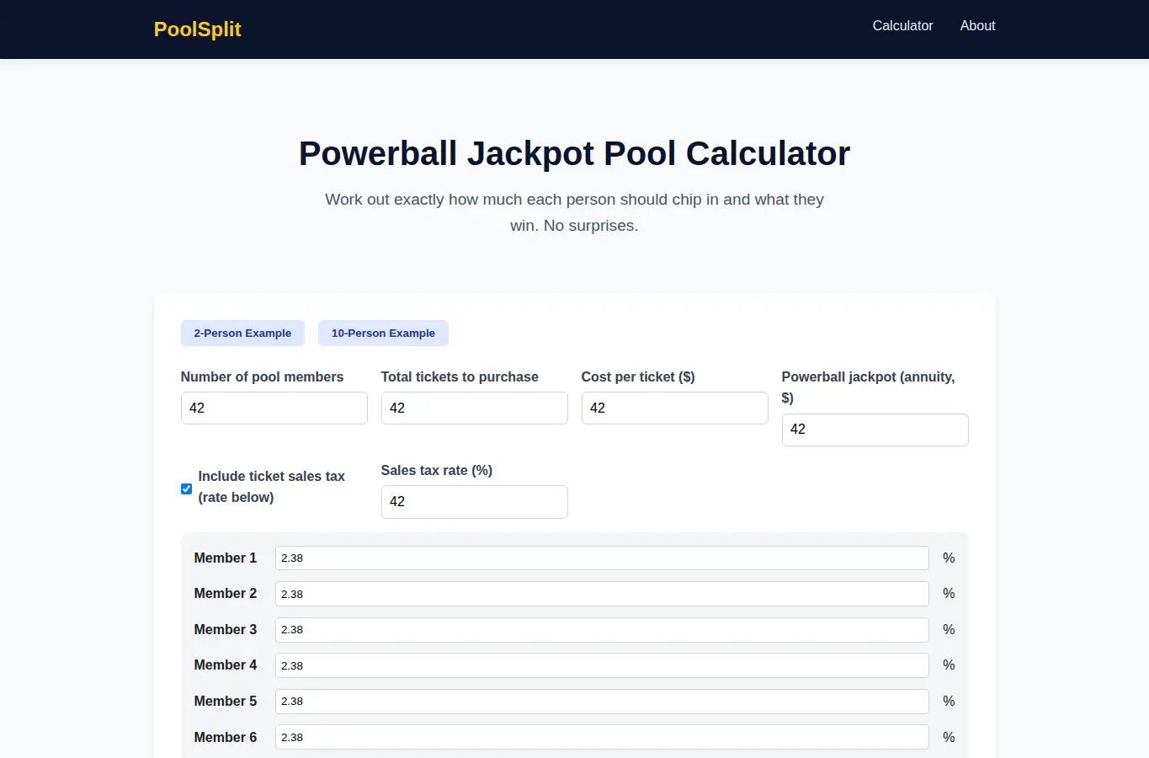Load the 10-Person Example
The width and height of the screenshot is (1149, 758).
[x=383, y=333]
